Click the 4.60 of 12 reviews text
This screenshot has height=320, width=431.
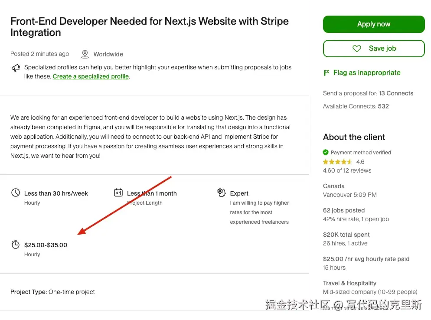click(x=347, y=170)
